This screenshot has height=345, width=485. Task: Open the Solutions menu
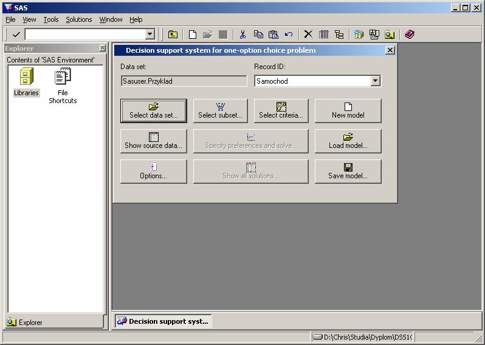pyautogui.click(x=79, y=19)
